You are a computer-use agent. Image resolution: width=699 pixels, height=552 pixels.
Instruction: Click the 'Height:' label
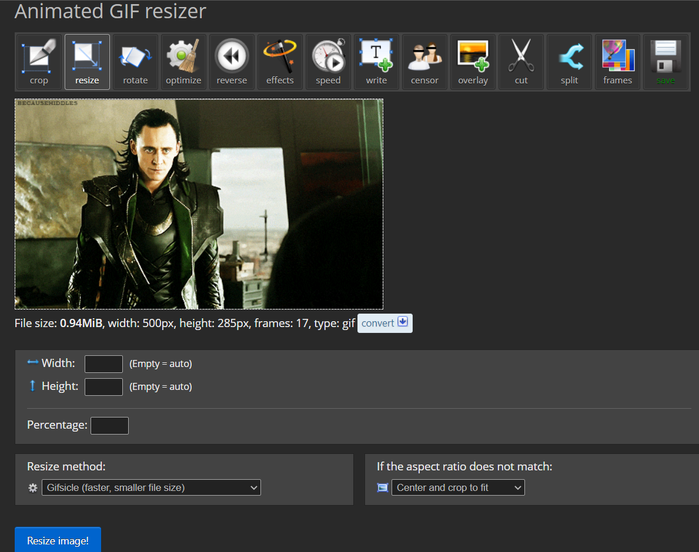pyautogui.click(x=60, y=386)
